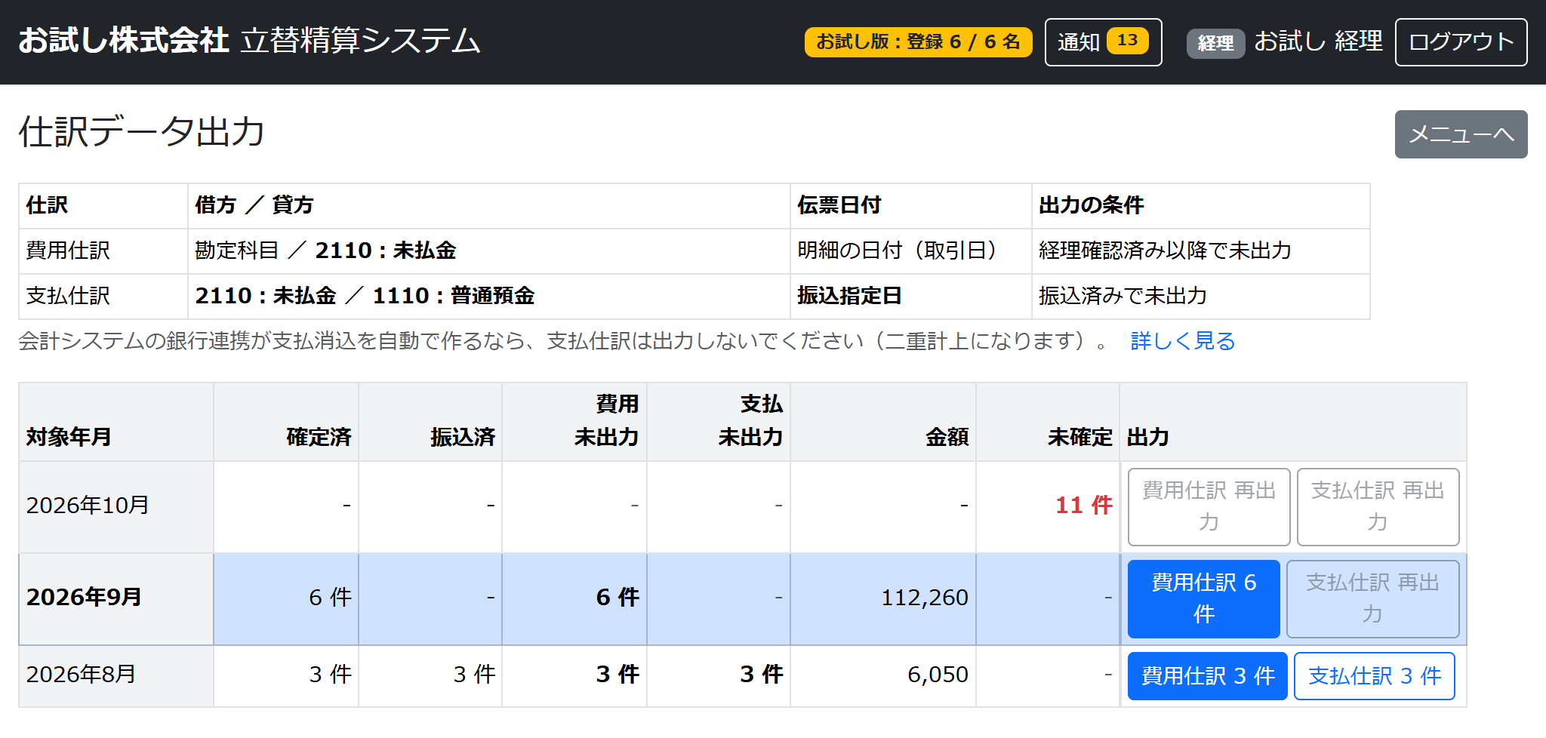Click the 仕訳データ出力 page heading

coord(142,132)
